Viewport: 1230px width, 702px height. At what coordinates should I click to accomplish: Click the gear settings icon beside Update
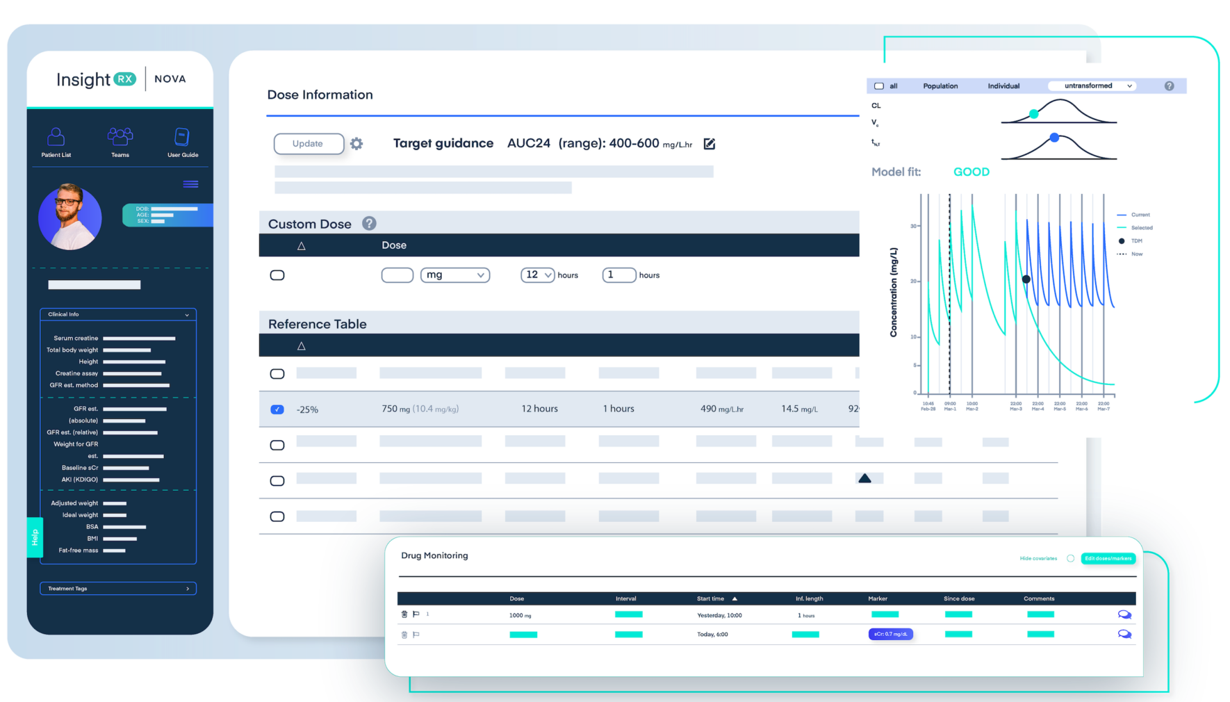(x=356, y=144)
